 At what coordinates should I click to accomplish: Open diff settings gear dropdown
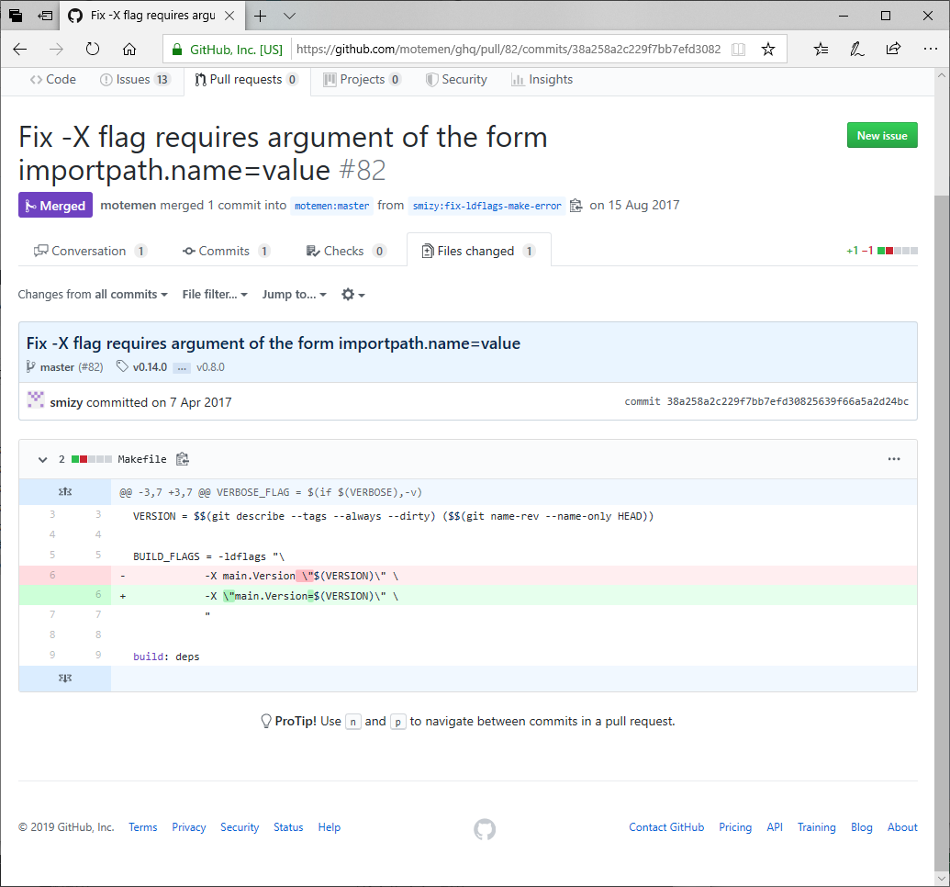353,295
